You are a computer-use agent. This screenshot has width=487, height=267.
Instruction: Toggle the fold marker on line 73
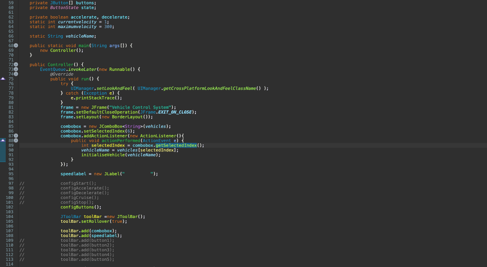[16, 69]
